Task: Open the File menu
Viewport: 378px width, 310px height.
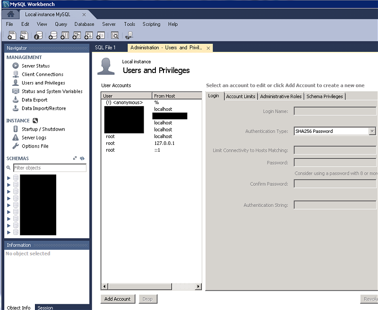Action: coord(9,24)
